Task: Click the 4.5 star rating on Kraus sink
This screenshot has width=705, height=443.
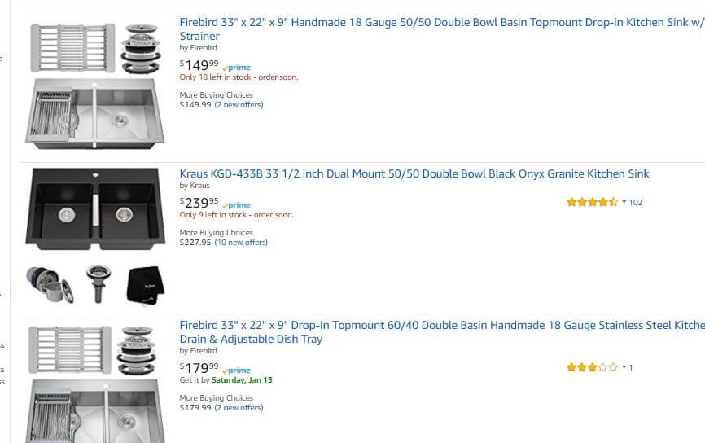Action: coord(593,202)
